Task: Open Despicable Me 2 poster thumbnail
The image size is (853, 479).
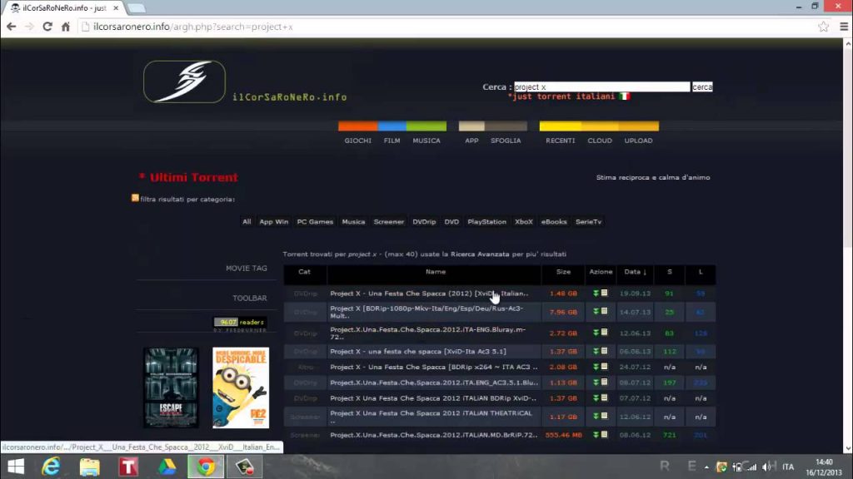Action: (x=241, y=388)
